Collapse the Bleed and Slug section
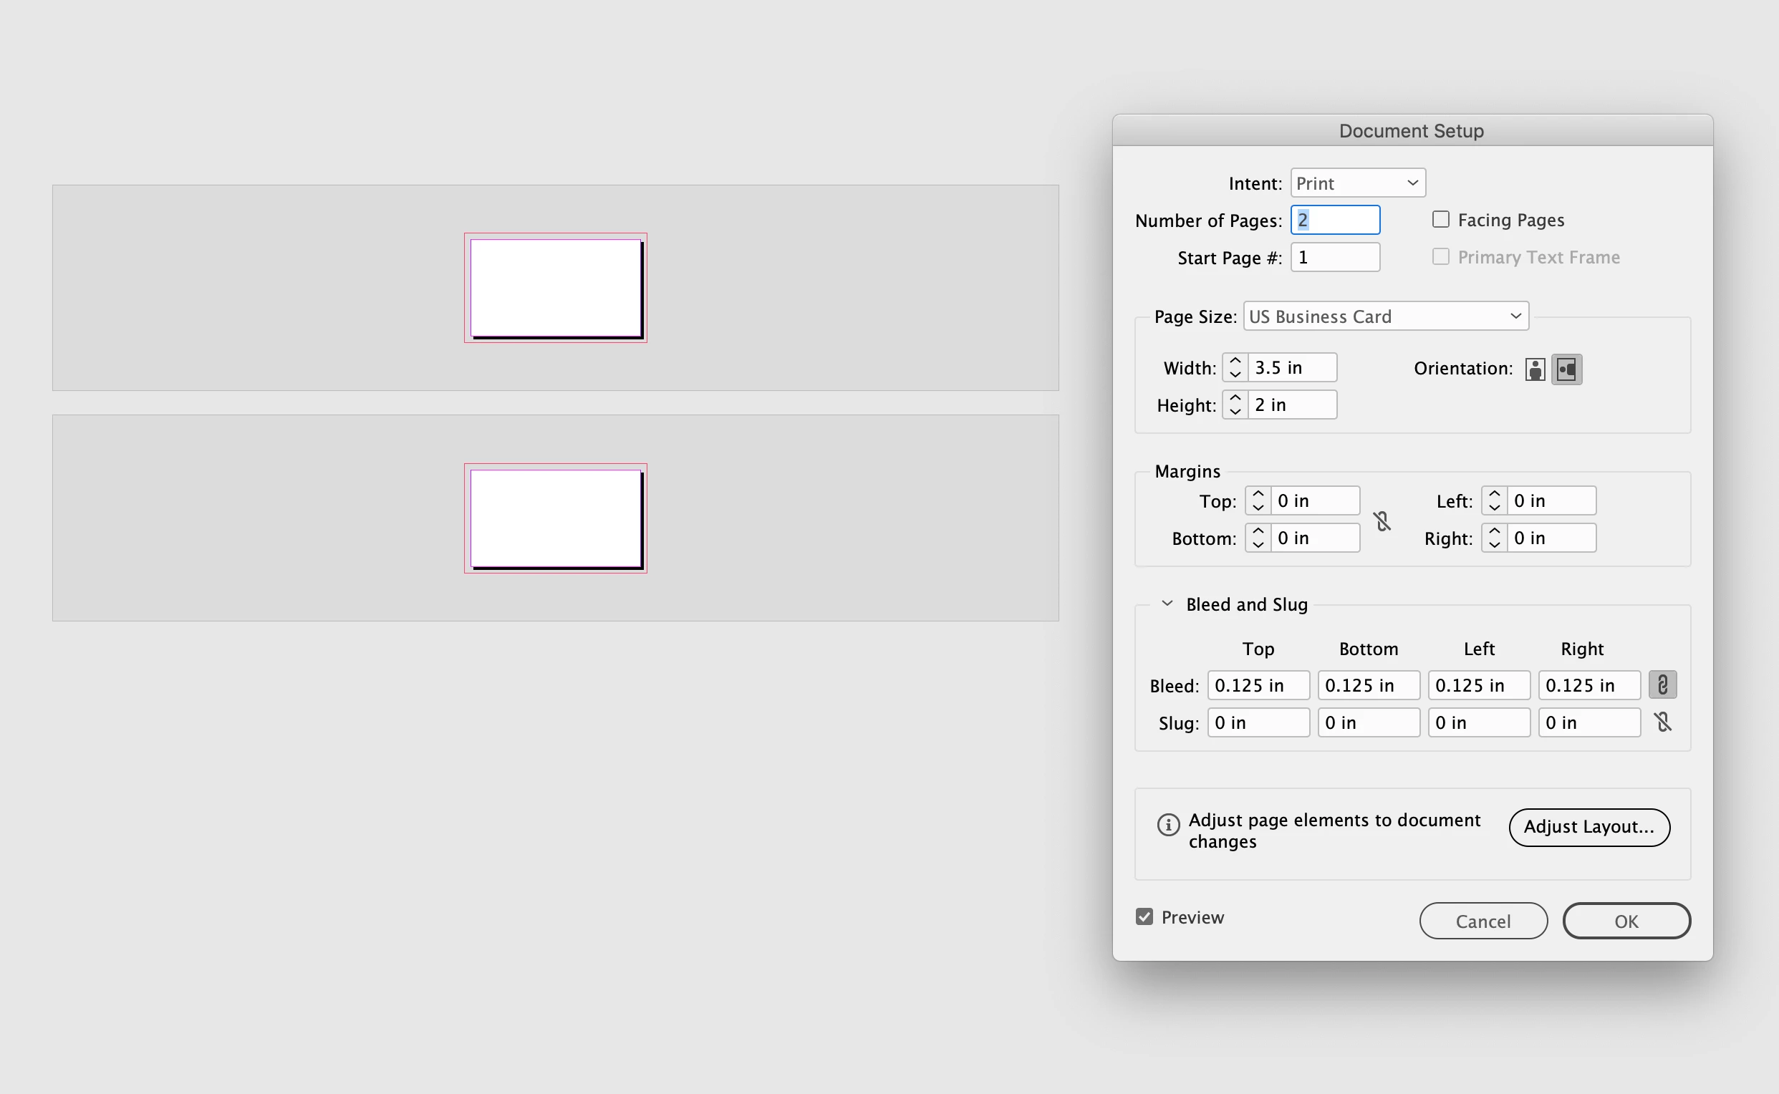The height and width of the screenshot is (1094, 1779). coord(1167,604)
